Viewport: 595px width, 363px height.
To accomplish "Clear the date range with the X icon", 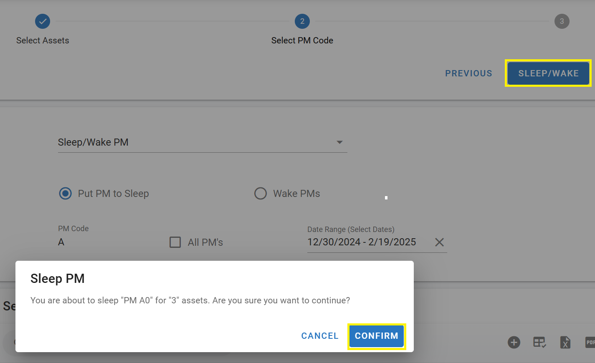I will tap(439, 242).
